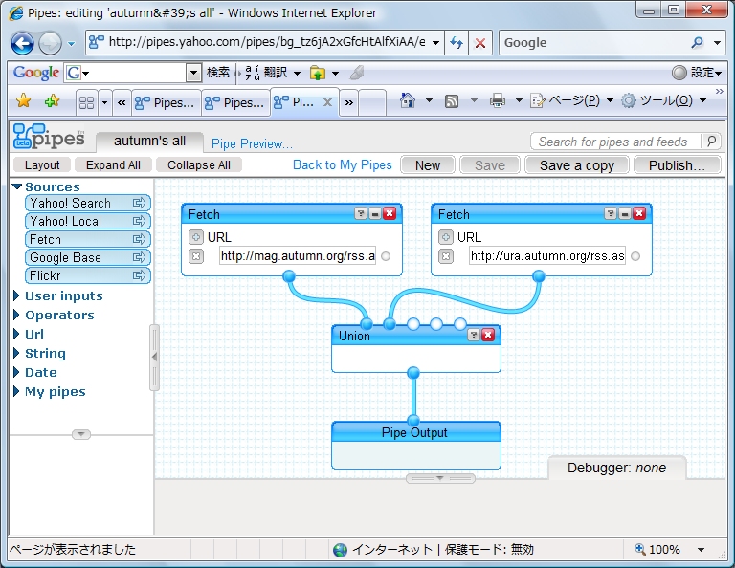Add URL field in mag.autumn.org Fetch

coord(196,237)
